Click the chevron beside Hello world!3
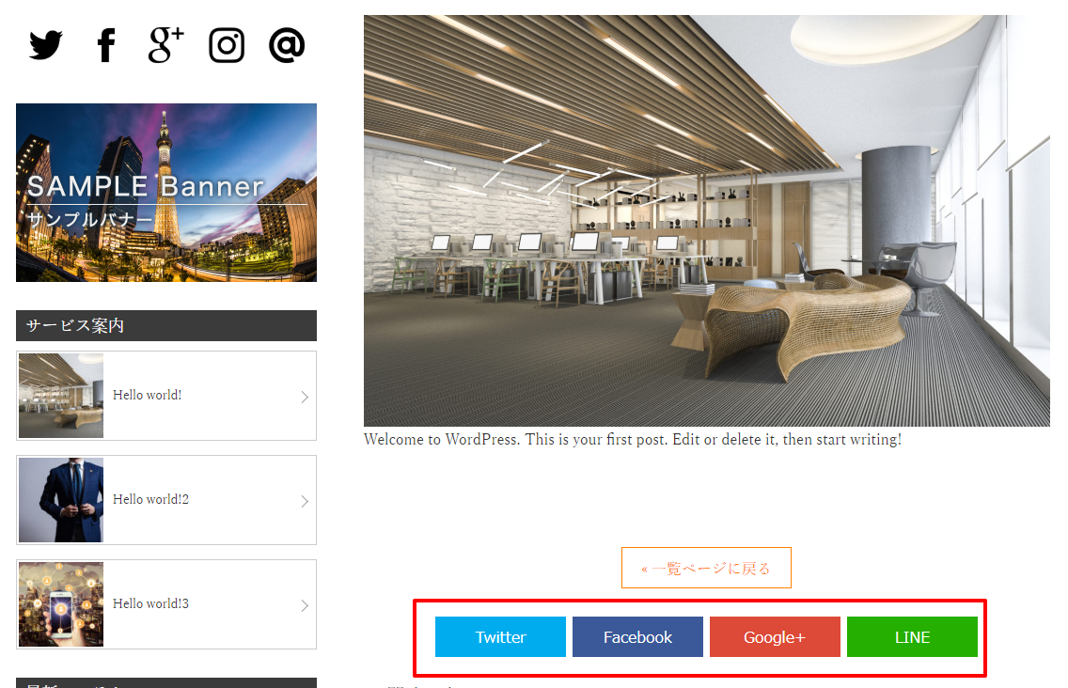Screen dimensions: 1068x688 tap(305, 605)
